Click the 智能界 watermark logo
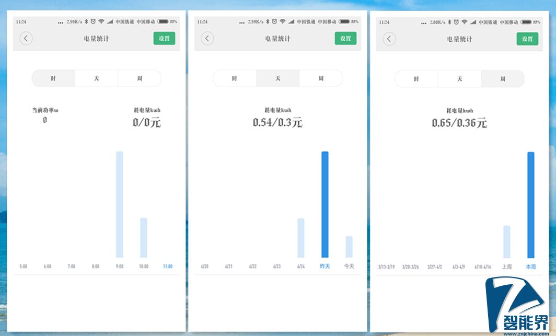This screenshot has width=556, height=336. point(517,306)
